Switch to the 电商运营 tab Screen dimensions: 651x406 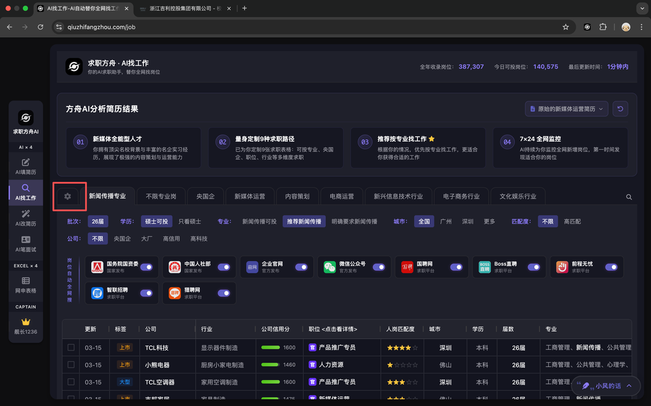[342, 196]
